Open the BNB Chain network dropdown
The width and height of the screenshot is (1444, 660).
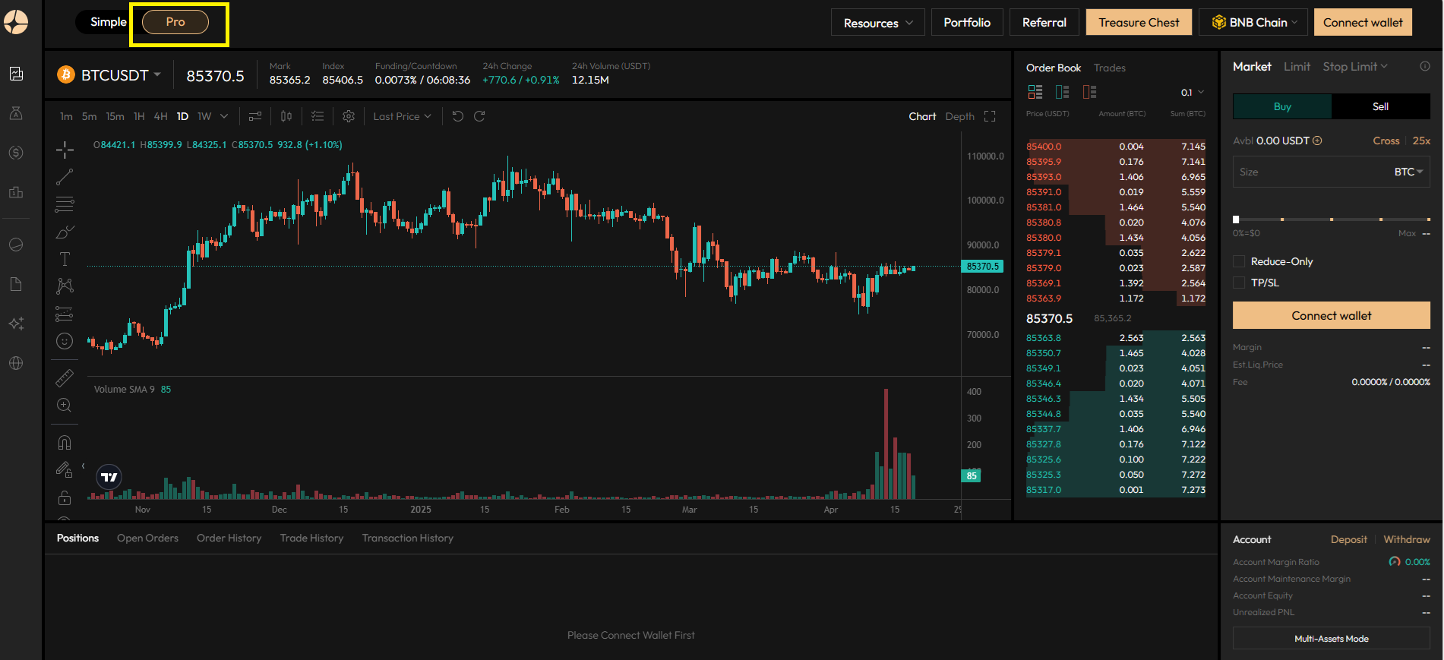click(1253, 22)
